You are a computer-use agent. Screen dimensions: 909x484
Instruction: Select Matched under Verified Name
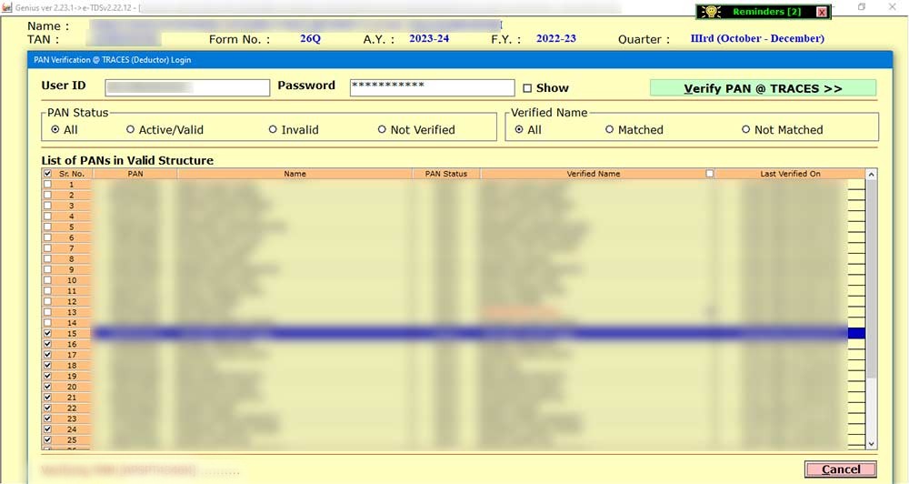610,130
